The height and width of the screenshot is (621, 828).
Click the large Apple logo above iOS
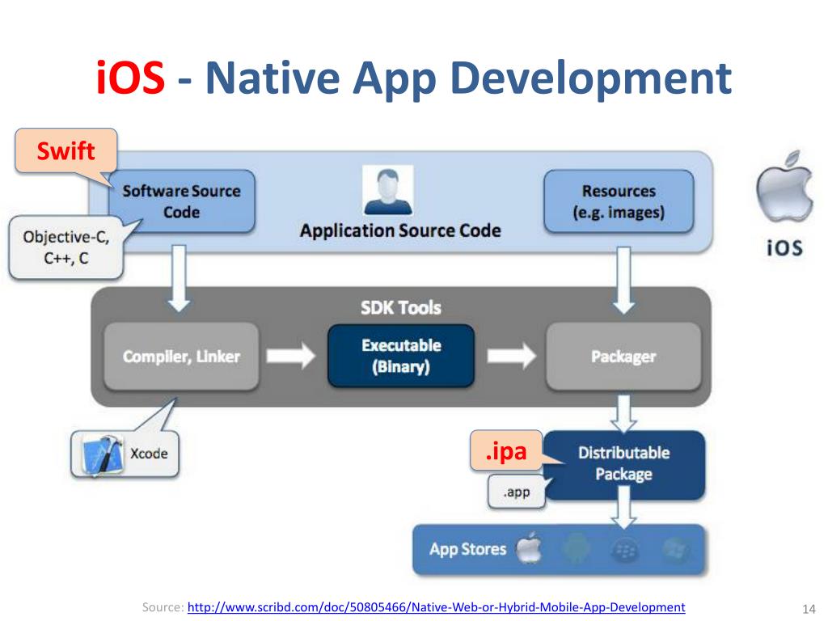pos(784,187)
